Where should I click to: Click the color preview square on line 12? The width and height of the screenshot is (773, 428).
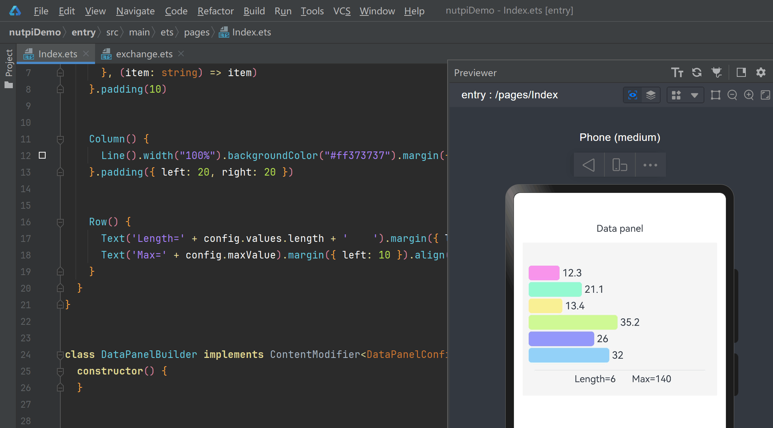pos(42,155)
